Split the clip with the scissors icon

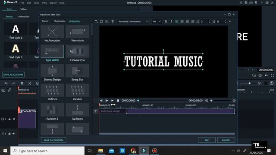coord(30,83)
